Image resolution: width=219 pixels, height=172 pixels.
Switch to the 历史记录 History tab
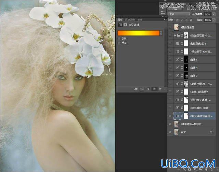[130, 20]
